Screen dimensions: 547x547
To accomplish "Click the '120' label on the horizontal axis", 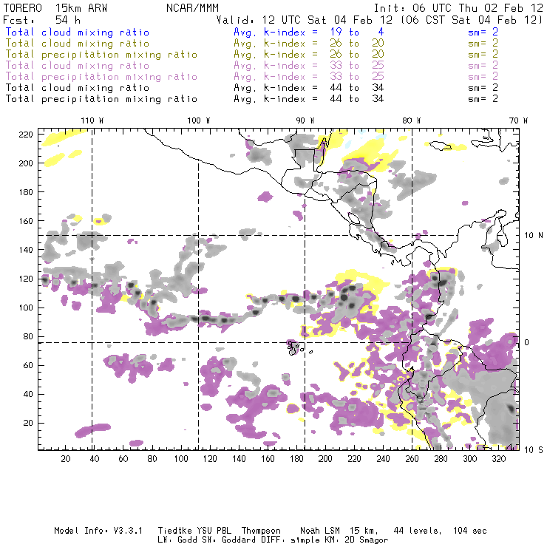I will click(x=210, y=459).
